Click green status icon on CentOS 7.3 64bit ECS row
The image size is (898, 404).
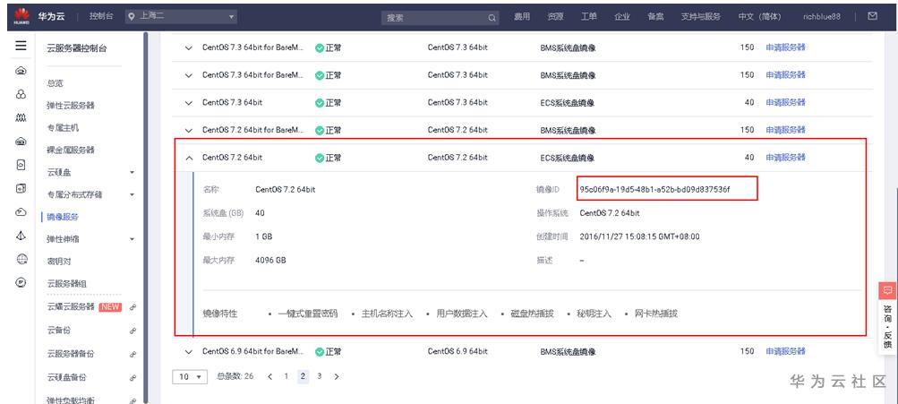(320, 103)
